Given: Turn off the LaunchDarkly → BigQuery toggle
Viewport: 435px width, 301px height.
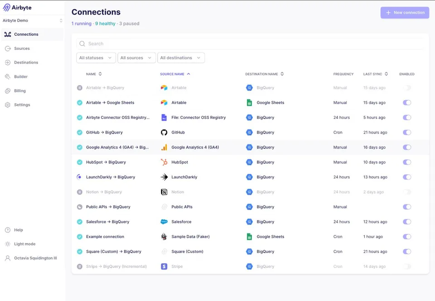Looking at the screenshot, I should click(x=407, y=177).
